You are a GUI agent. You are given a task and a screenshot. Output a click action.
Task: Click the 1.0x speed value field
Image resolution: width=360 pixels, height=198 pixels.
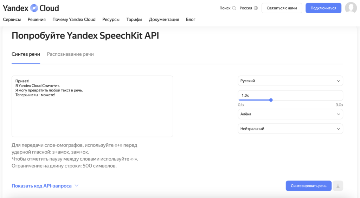(290, 95)
